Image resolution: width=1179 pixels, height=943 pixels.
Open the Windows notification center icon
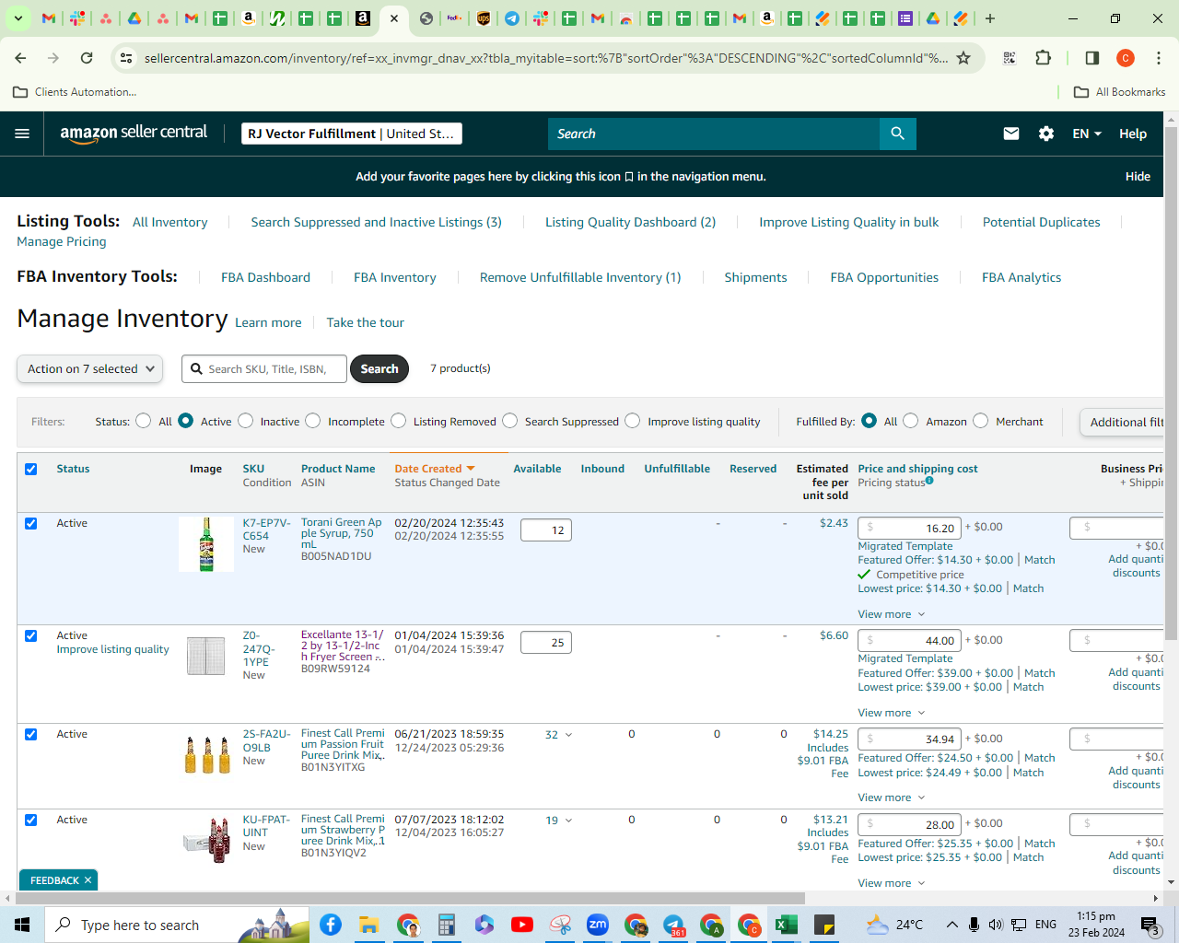click(1150, 925)
